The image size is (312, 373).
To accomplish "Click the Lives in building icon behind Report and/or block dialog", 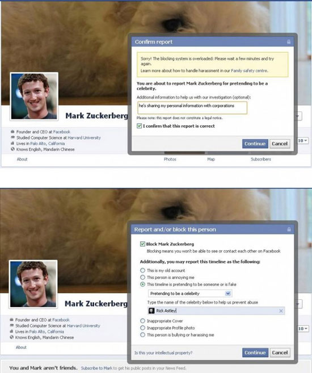I will coord(12,332).
